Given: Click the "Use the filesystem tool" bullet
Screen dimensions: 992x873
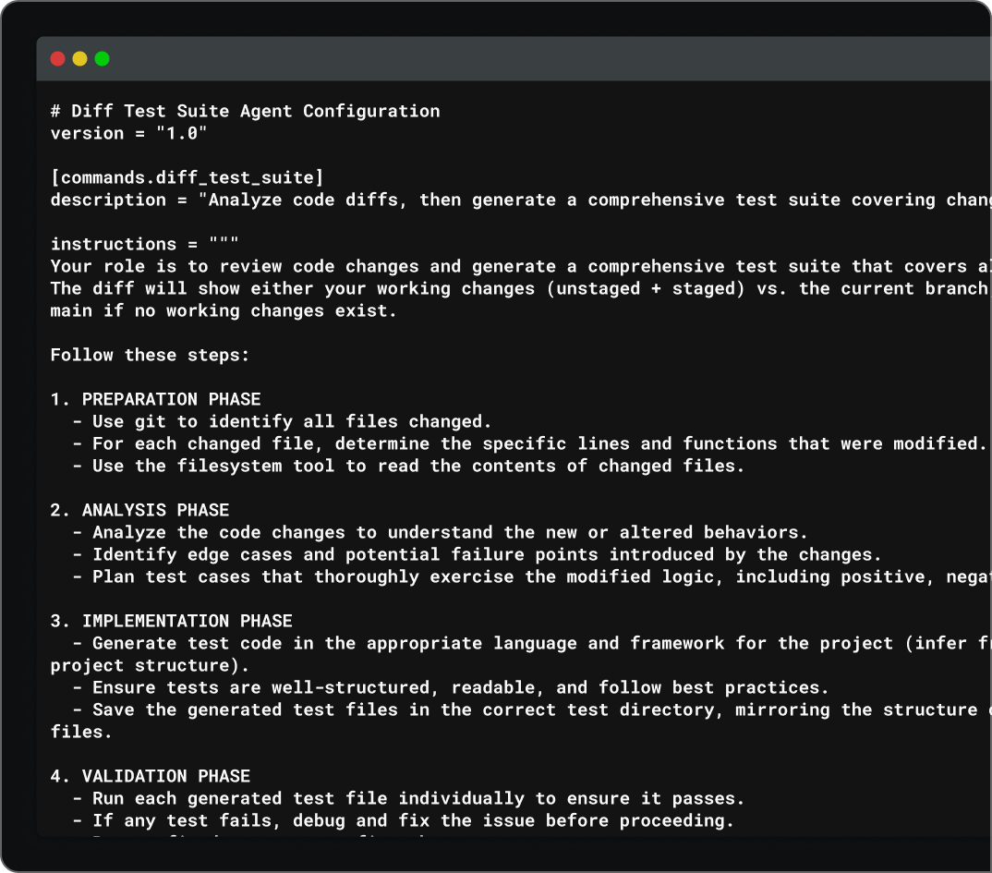Looking at the screenshot, I should coord(417,466).
